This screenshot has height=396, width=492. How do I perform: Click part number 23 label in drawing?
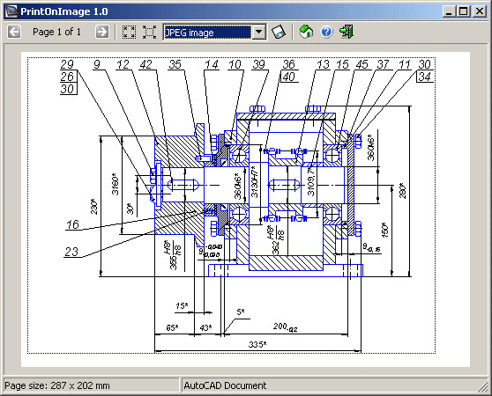(x=71, y=252)
